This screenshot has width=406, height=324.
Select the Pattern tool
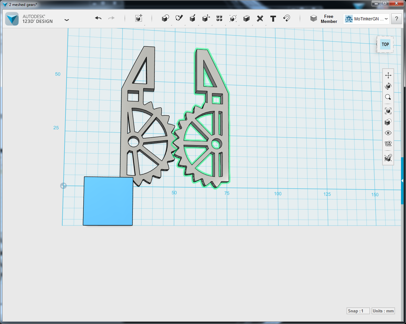(x=219, y=18)
